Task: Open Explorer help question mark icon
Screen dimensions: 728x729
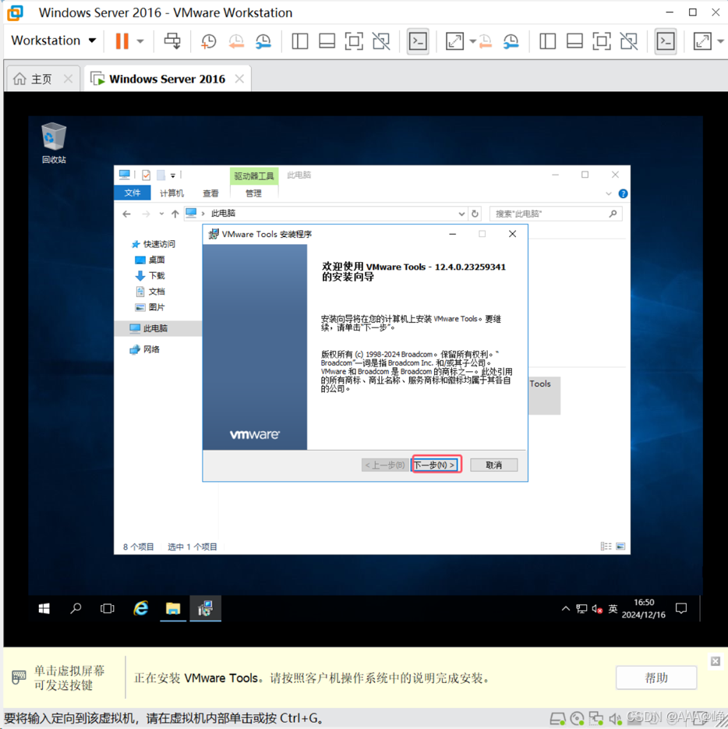Action: pyautogui.click(x=623, y=193)
